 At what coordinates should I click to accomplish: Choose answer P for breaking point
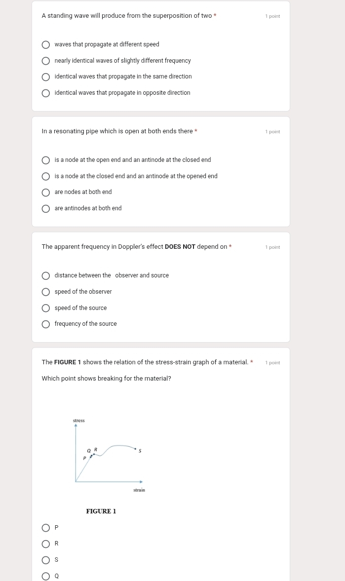pos(46,528)
